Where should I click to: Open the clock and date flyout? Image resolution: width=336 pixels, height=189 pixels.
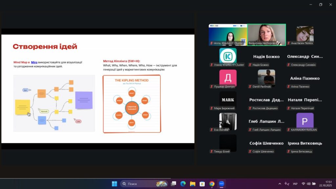tap(325, 184)
